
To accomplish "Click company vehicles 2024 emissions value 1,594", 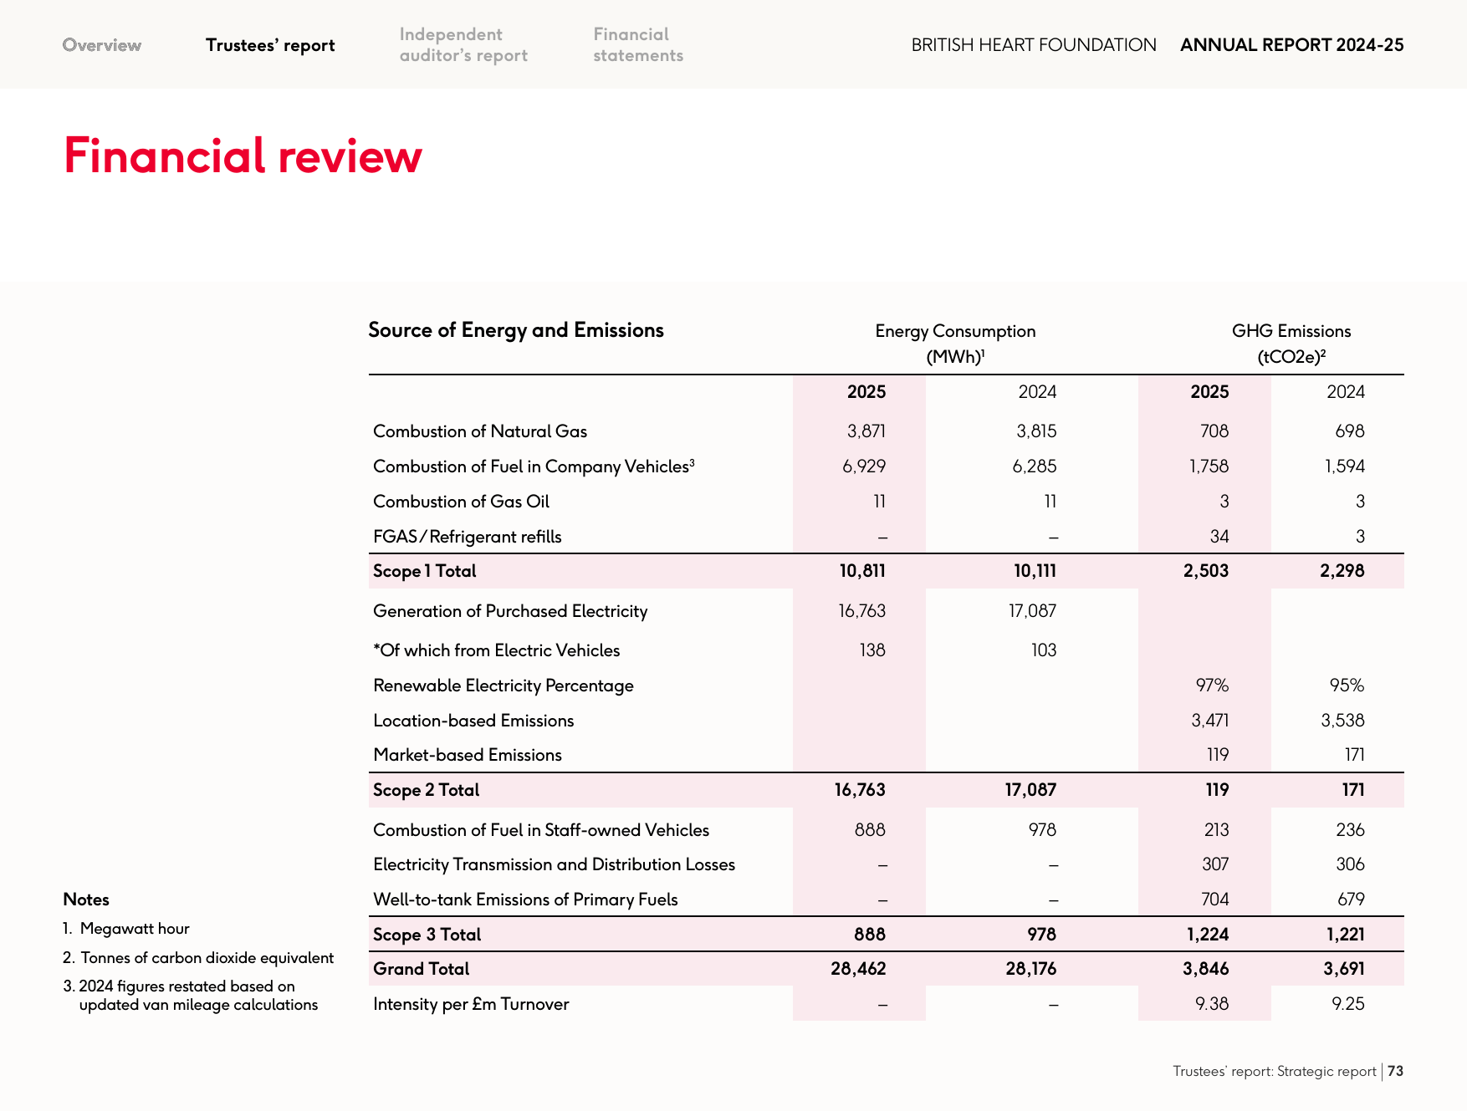I will (x=1344, y=466).
